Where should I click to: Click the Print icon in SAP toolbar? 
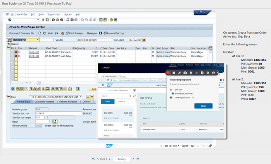click(68, 20)
